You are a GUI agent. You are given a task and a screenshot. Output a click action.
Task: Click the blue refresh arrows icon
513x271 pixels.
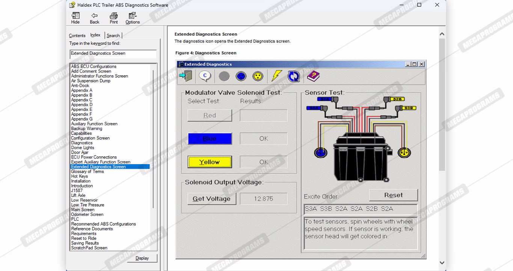click(294, 76)
